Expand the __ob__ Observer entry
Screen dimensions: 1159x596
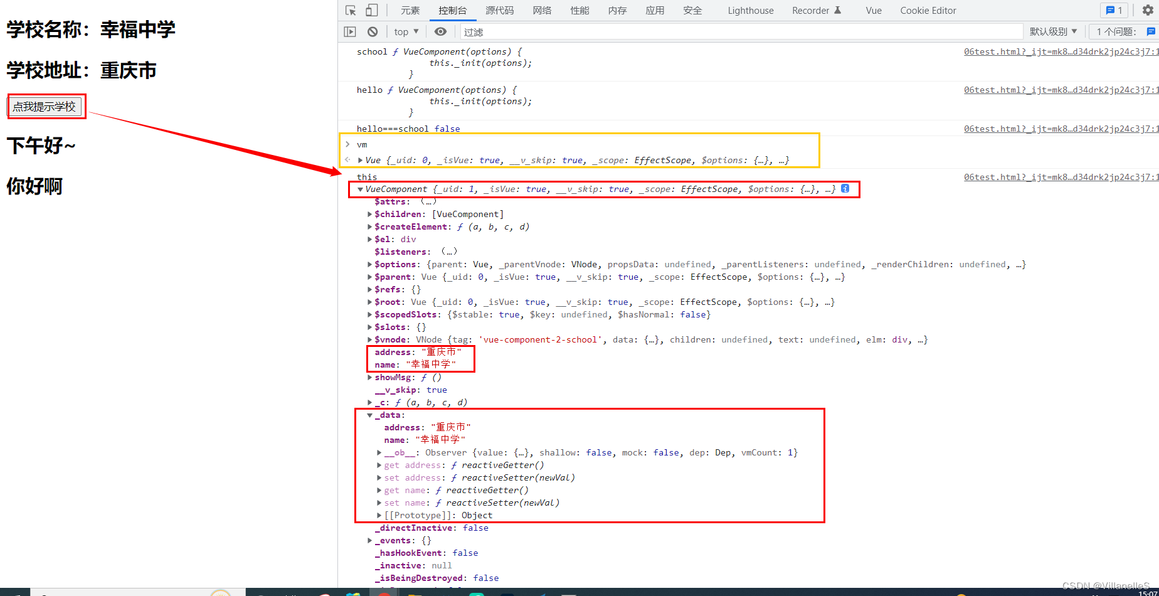pos(379,452)
